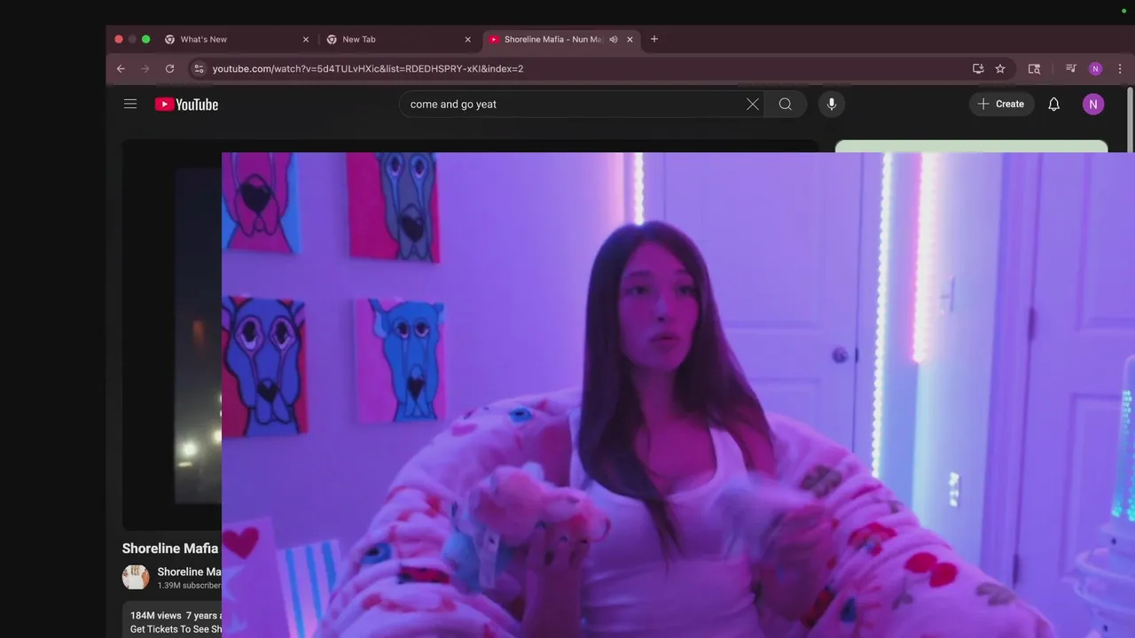Image resolution: width=1135 pixels, height=638 pixels.
Task: Open the Chrome profile N avatar
Action: pyautogui.click(x=1095, y=68)
